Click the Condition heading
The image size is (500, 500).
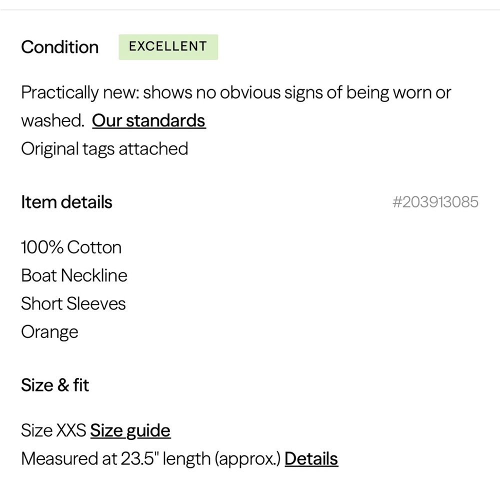click(59, 47)
